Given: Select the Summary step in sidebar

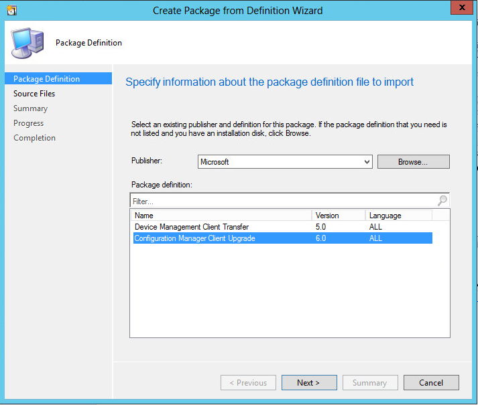Looking at the screenshot, I should point(30,108).
